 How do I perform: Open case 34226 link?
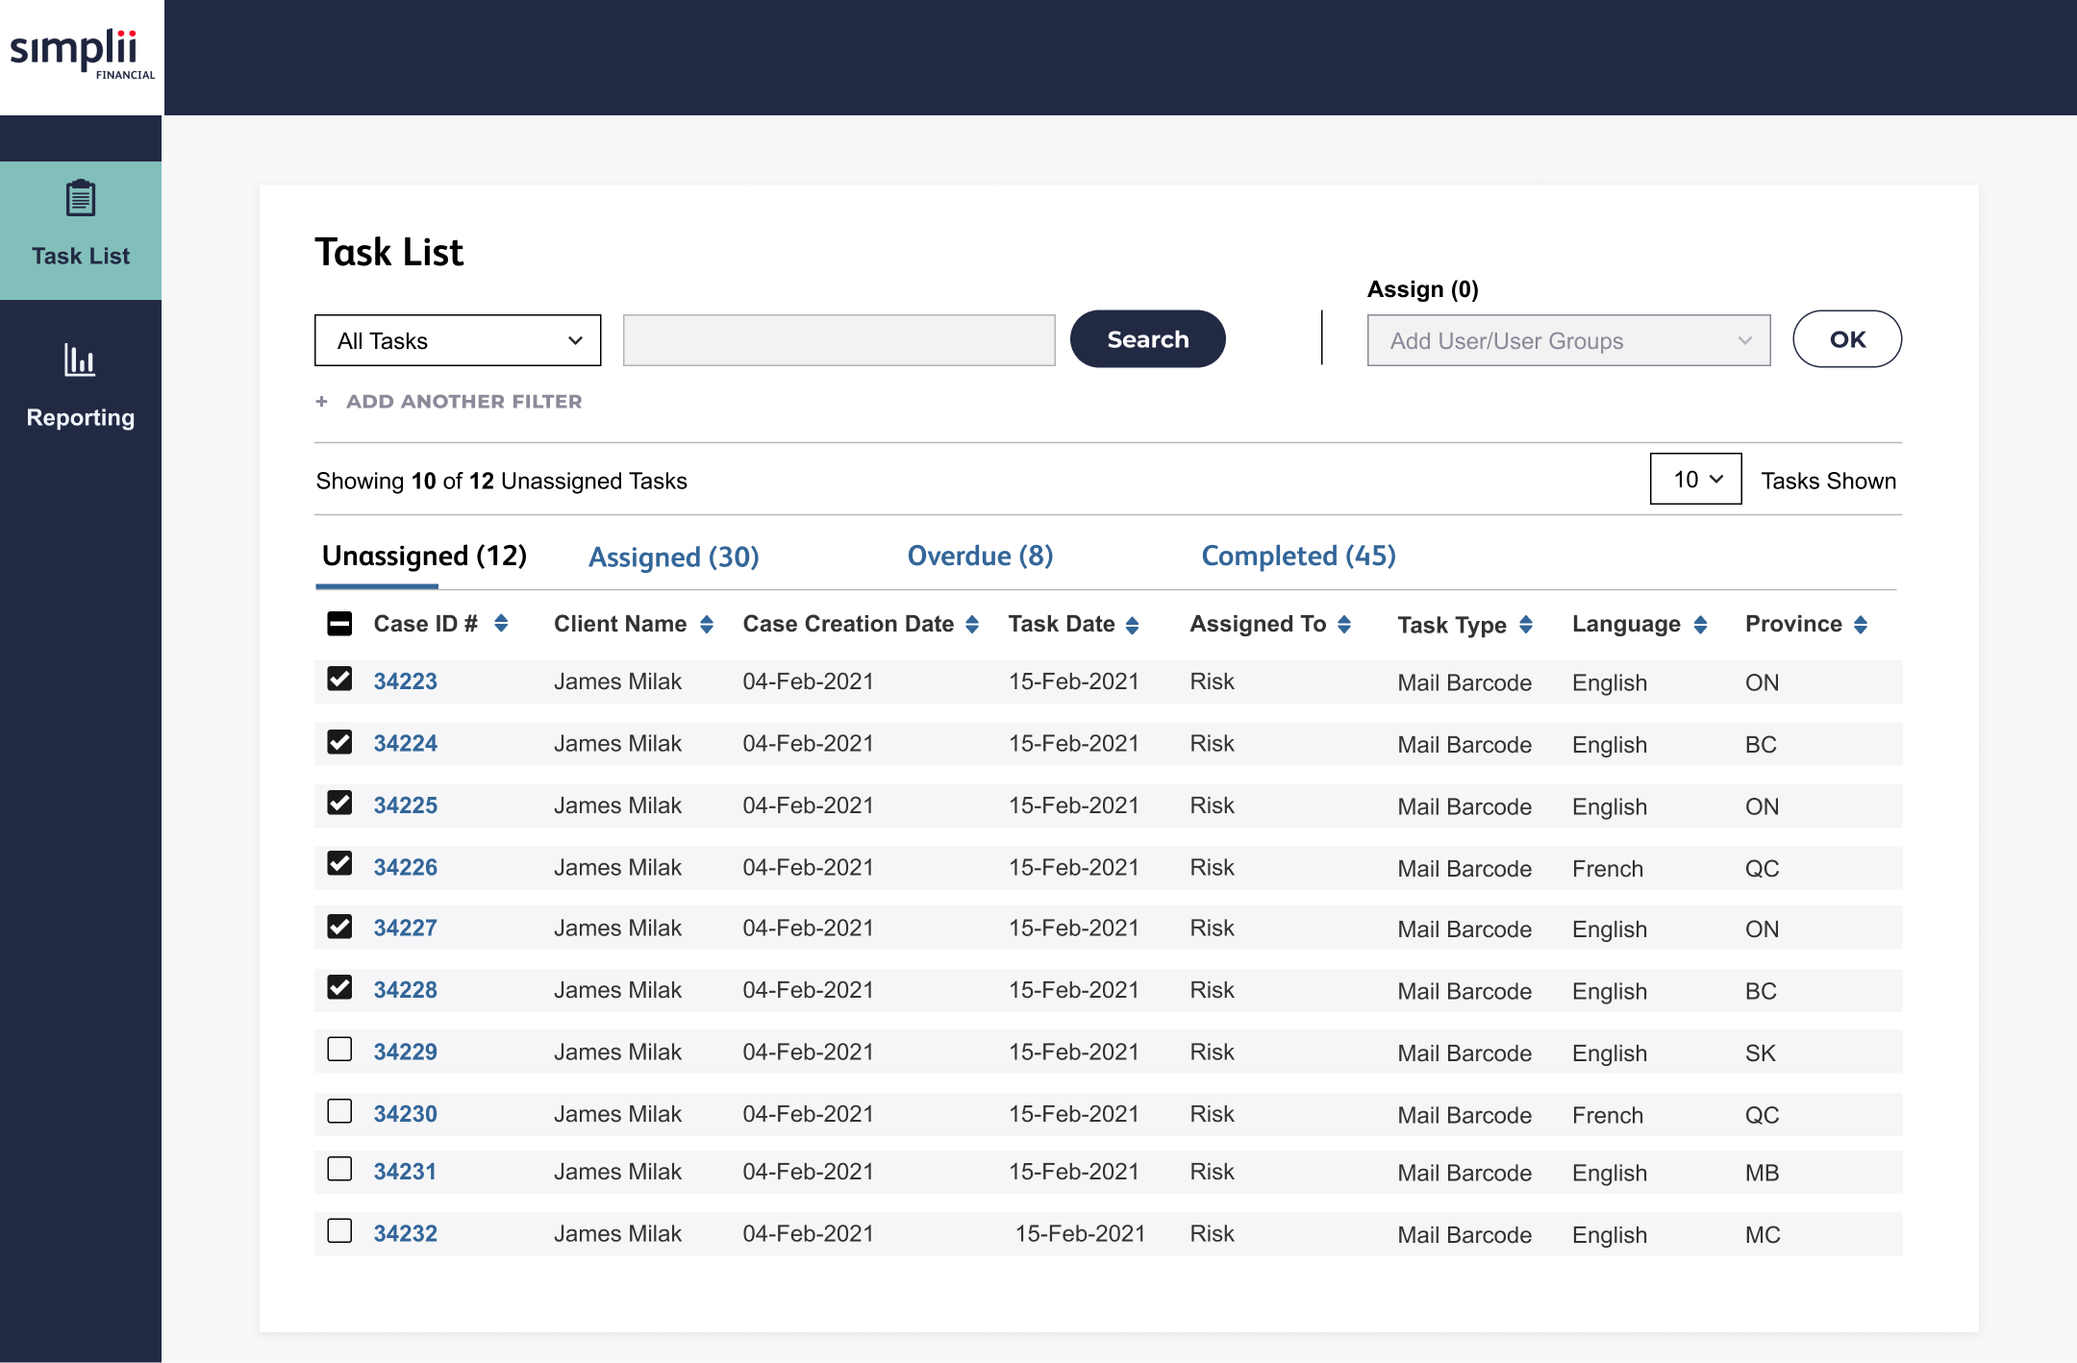tap(405, 867)
